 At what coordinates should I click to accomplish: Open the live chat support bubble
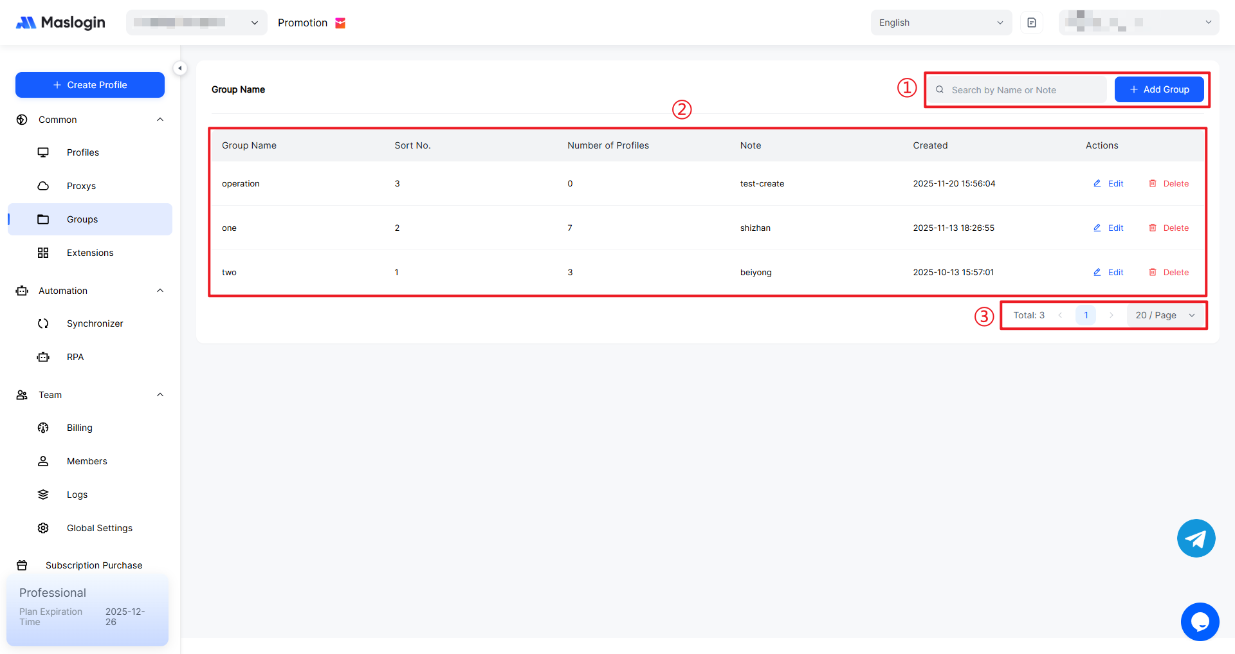[1200, 622]
